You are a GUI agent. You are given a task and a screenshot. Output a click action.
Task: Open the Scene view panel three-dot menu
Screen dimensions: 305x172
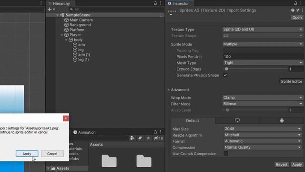pyautogui.click(x=41, y=3)
